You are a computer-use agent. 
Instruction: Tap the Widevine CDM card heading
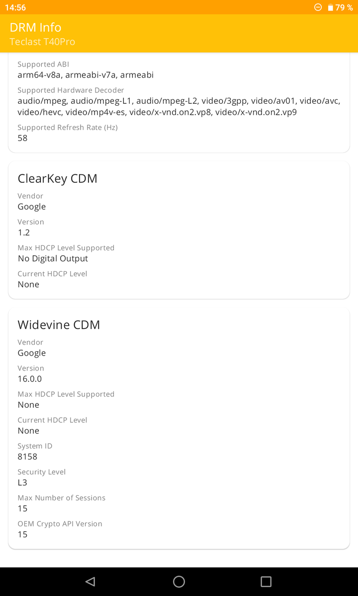click(59, 325)
